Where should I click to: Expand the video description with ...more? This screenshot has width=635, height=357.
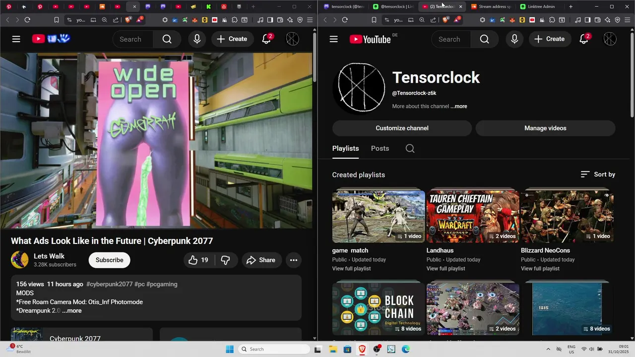[72, 310]
